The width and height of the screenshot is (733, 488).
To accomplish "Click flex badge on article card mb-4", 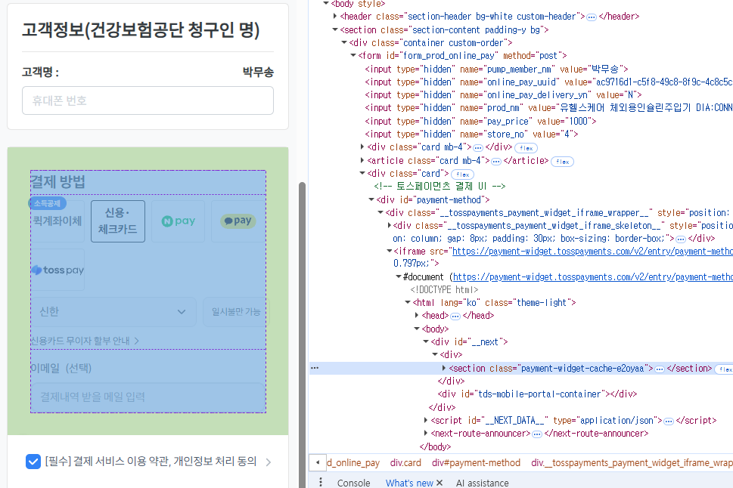I will pos(562,162).
